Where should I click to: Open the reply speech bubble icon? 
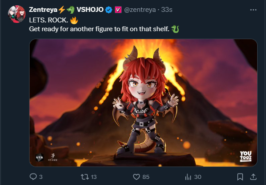point(33,177)
